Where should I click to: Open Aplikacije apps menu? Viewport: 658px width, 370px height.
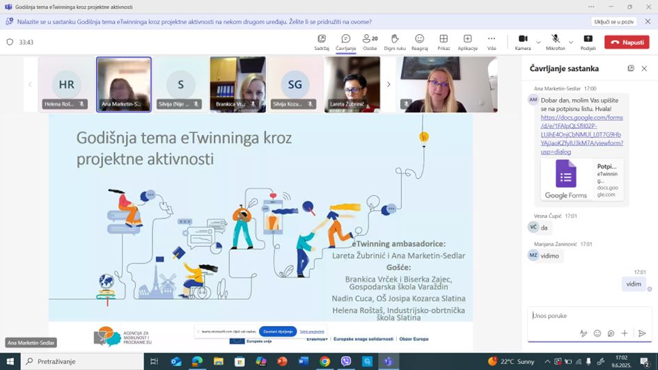(x=467, y=42)
